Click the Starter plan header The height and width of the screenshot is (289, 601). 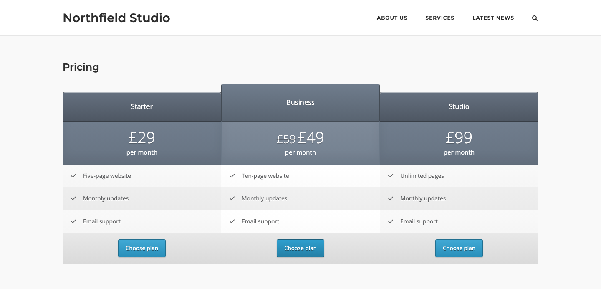click(142, 106)
